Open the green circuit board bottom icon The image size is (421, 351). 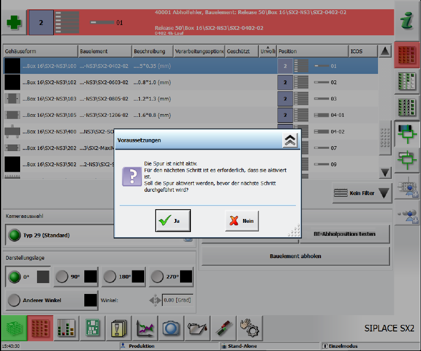(92, 328)
